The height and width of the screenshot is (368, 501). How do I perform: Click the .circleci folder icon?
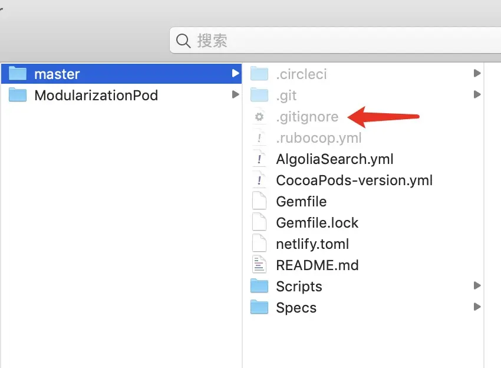click(x=259, y=74)
